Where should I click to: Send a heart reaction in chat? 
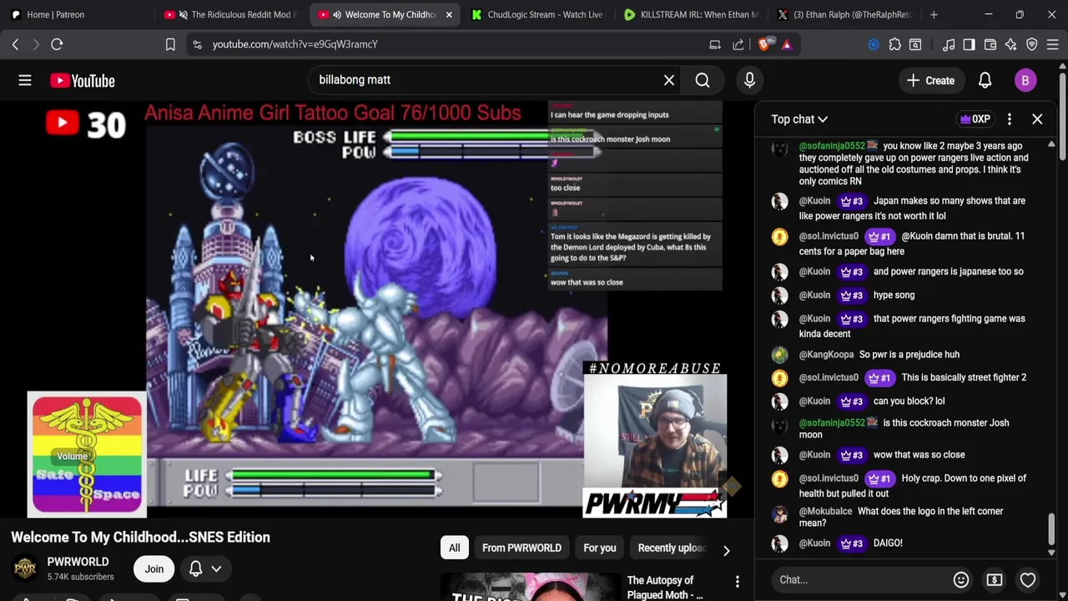(1028, 579)
